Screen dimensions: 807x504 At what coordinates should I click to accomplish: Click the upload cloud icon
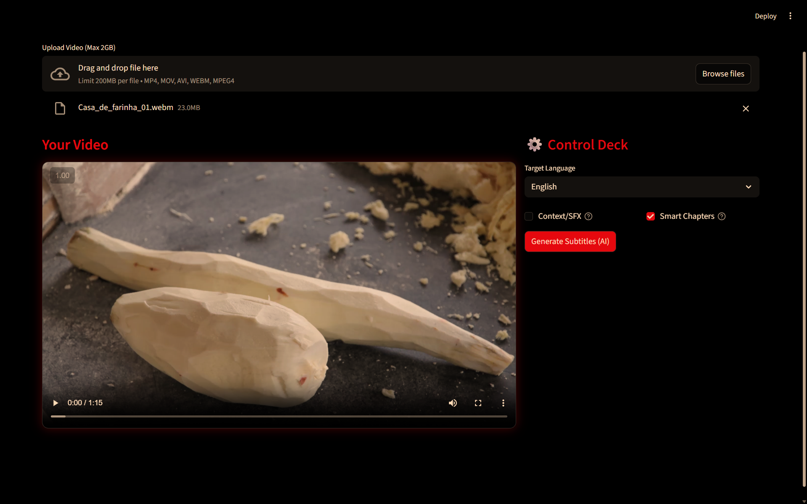[60, 74]
